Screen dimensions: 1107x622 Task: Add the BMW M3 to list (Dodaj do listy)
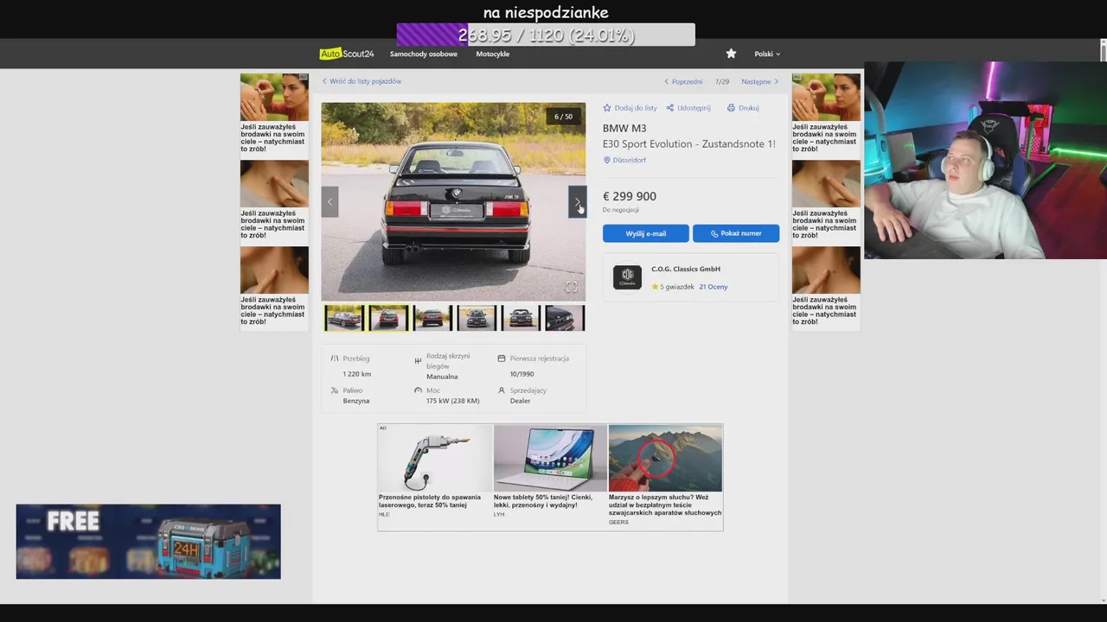[630, 108]
